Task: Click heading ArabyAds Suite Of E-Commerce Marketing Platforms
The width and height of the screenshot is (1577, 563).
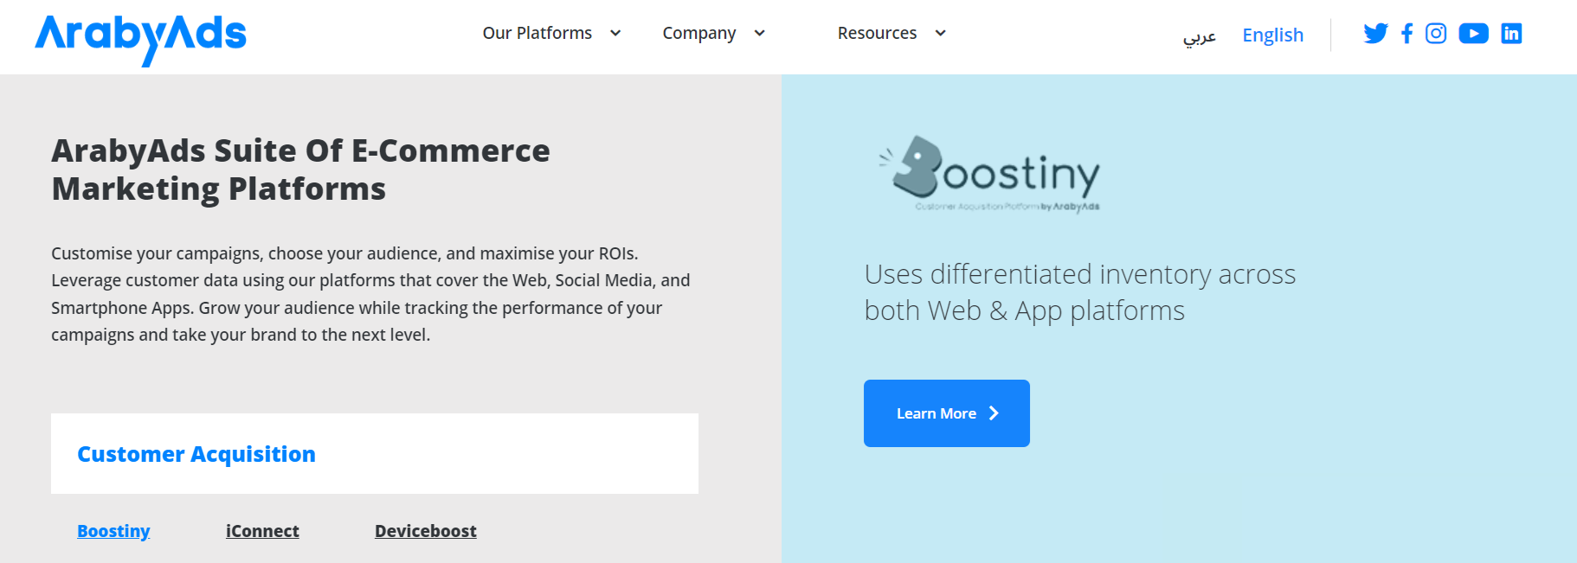Action: 300,170
